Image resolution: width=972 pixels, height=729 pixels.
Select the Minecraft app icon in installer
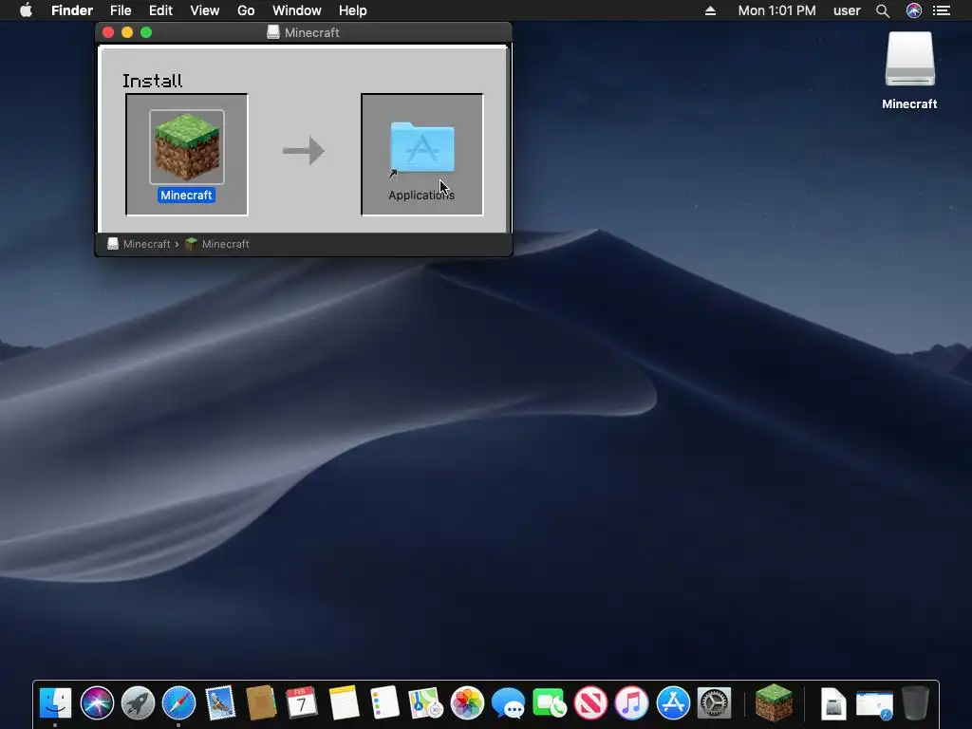(187, 147)
